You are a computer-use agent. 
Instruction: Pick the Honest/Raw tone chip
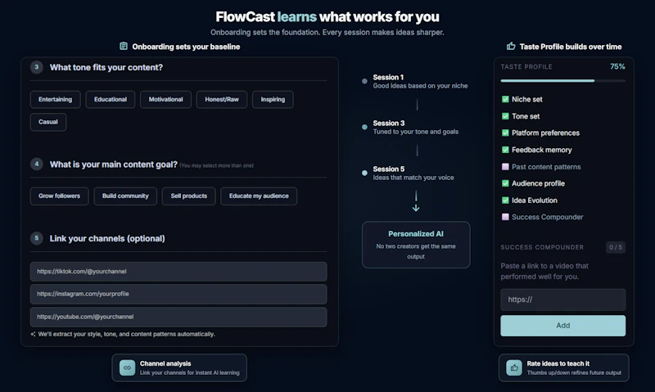(x=222, y=99)
